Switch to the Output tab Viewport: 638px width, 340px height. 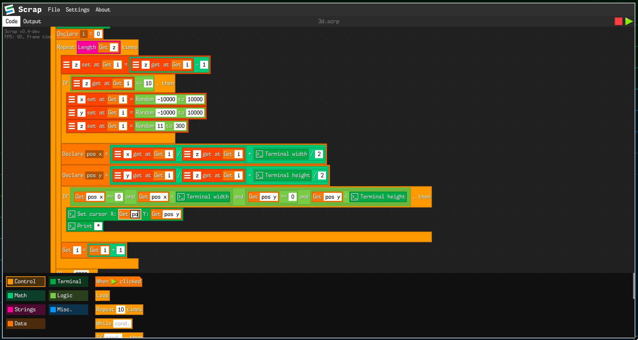pos(32,21)
